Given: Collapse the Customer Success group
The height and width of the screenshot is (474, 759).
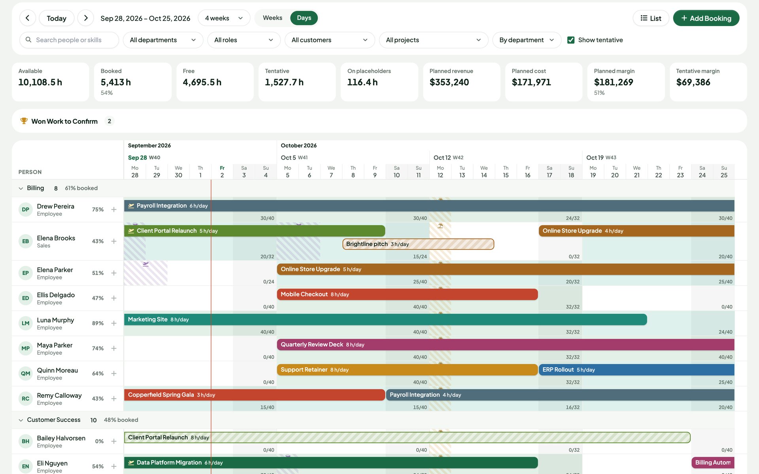Looking at the screenshot, I should [21, 420].
